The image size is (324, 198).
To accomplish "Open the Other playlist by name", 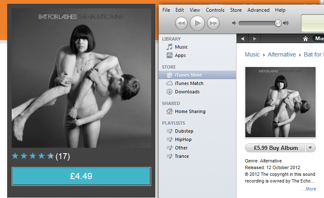I will [x=181, y=148].
